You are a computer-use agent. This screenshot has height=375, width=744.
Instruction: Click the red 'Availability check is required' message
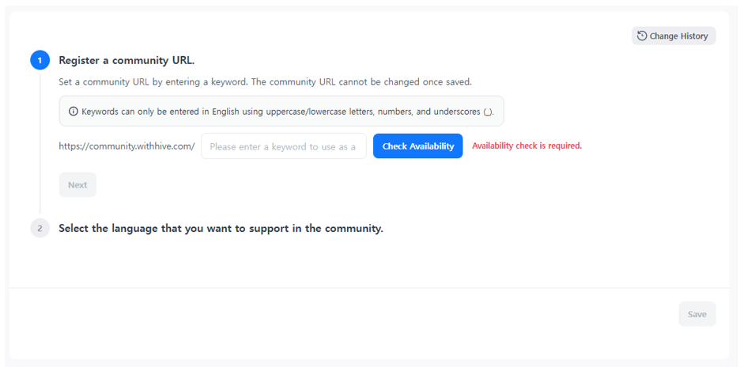pos(527,146)
